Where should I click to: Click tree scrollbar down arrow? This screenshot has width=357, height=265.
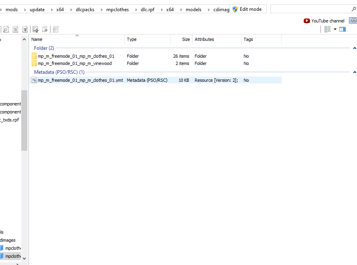coord(24,259)
